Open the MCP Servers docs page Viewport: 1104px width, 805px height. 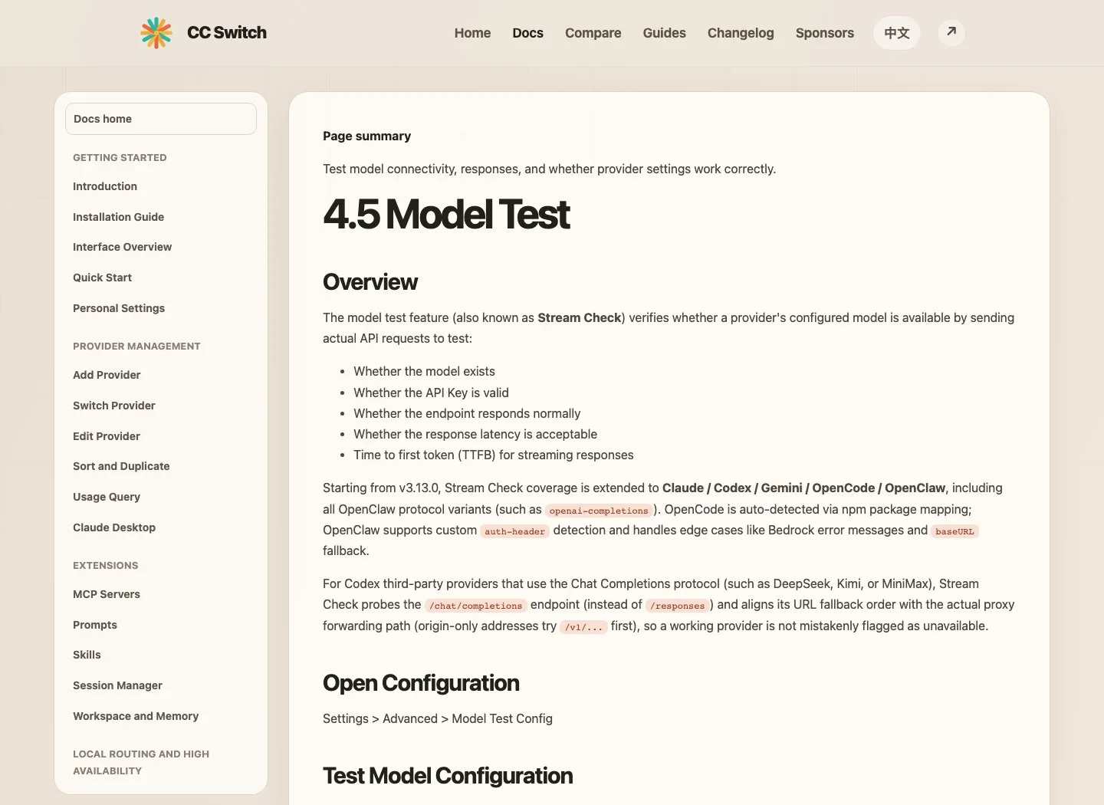(x=107, y=594)
